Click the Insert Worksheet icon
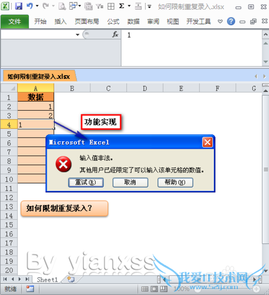 [x=71, y=279]
